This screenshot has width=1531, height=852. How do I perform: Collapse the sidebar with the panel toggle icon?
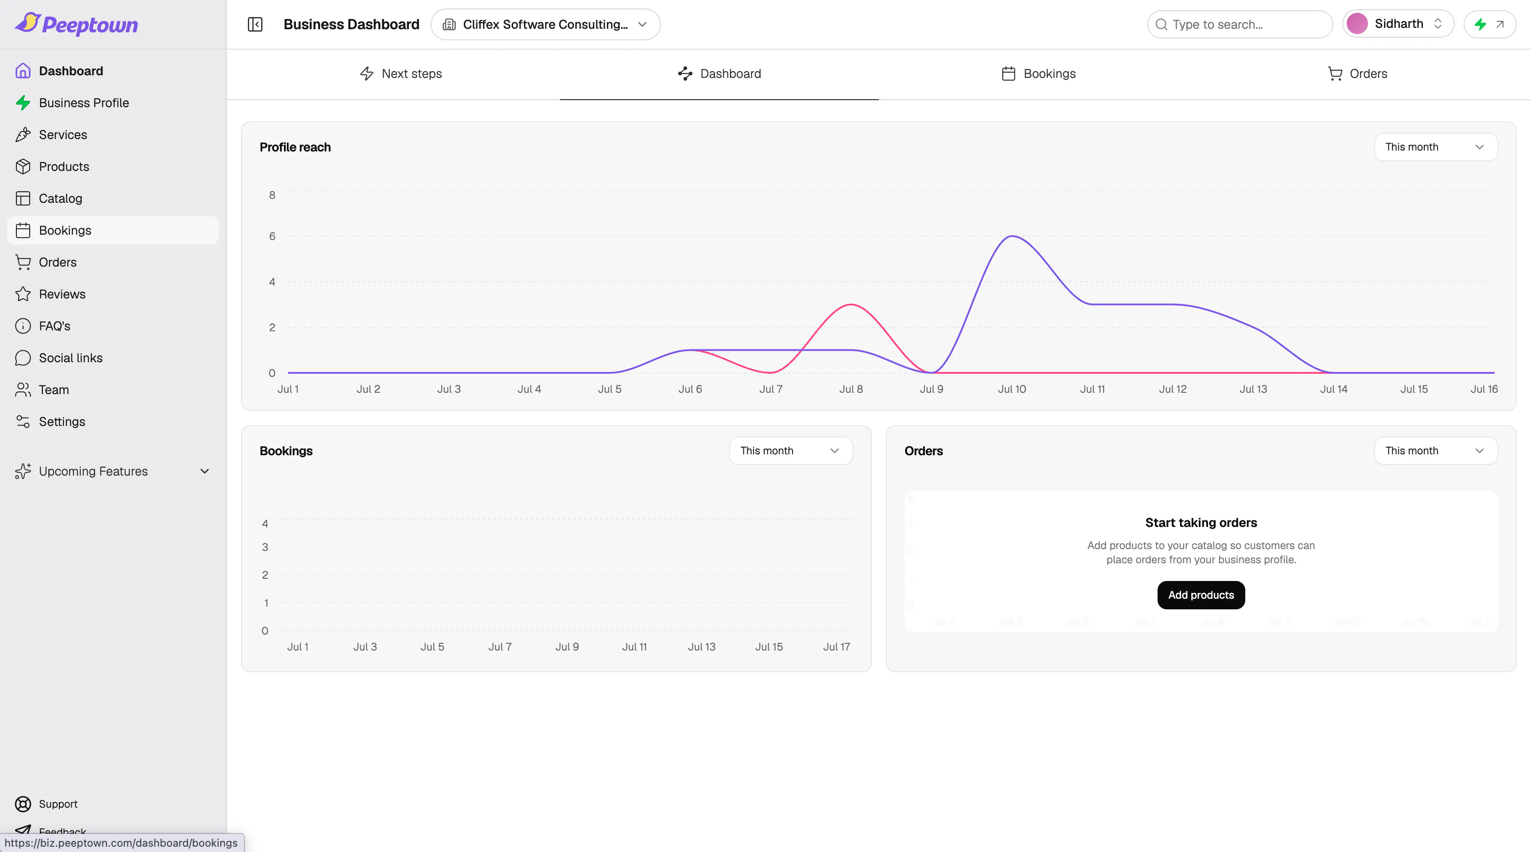coord(255,24)
